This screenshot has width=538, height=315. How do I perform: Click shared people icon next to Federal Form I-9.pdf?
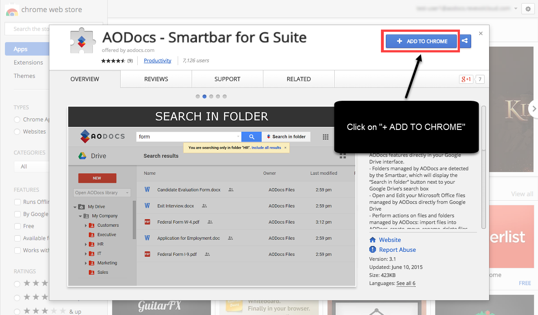[207, 254]
